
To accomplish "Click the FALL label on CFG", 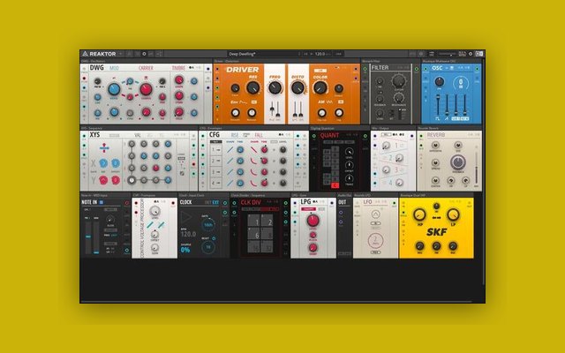I will coord(259,135).
